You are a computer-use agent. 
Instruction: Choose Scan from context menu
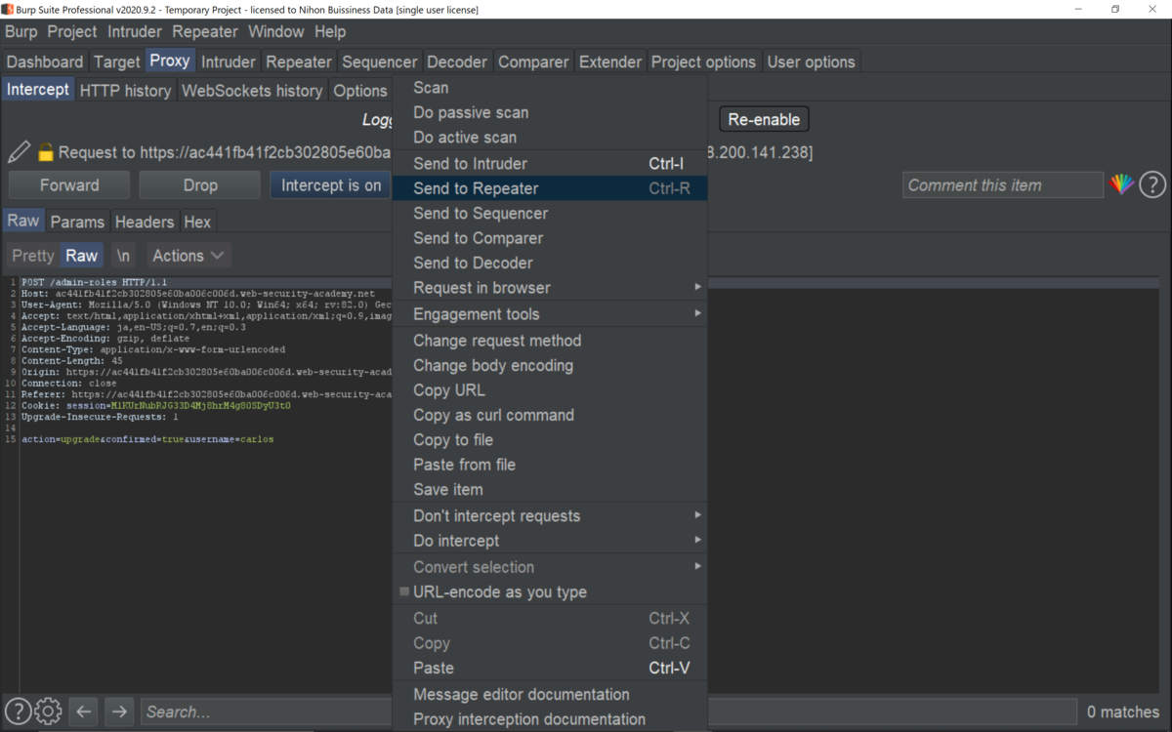(549, 88)
